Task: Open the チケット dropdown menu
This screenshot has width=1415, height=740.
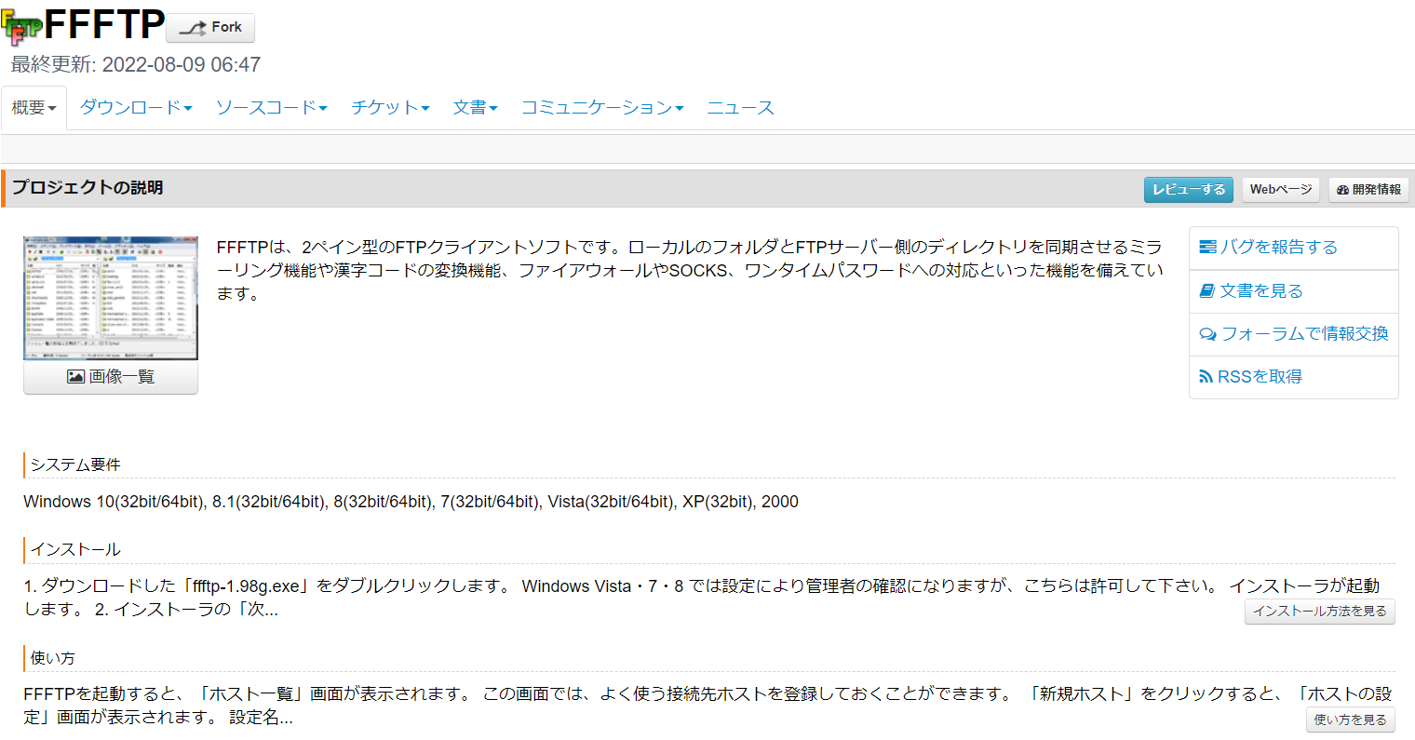Action: (x=390, y=108)
